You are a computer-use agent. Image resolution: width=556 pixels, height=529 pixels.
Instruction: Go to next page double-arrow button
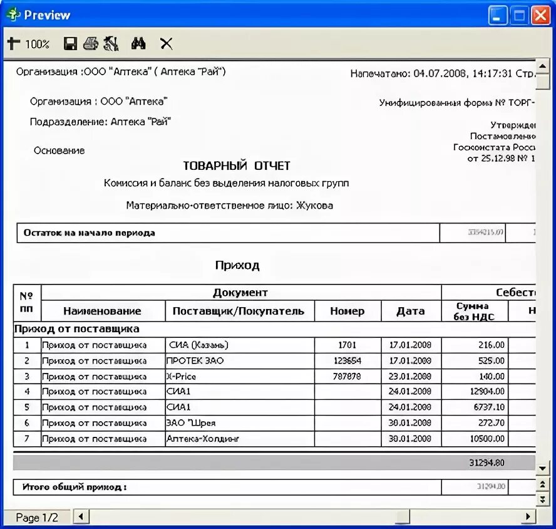[x=542, y=500]
